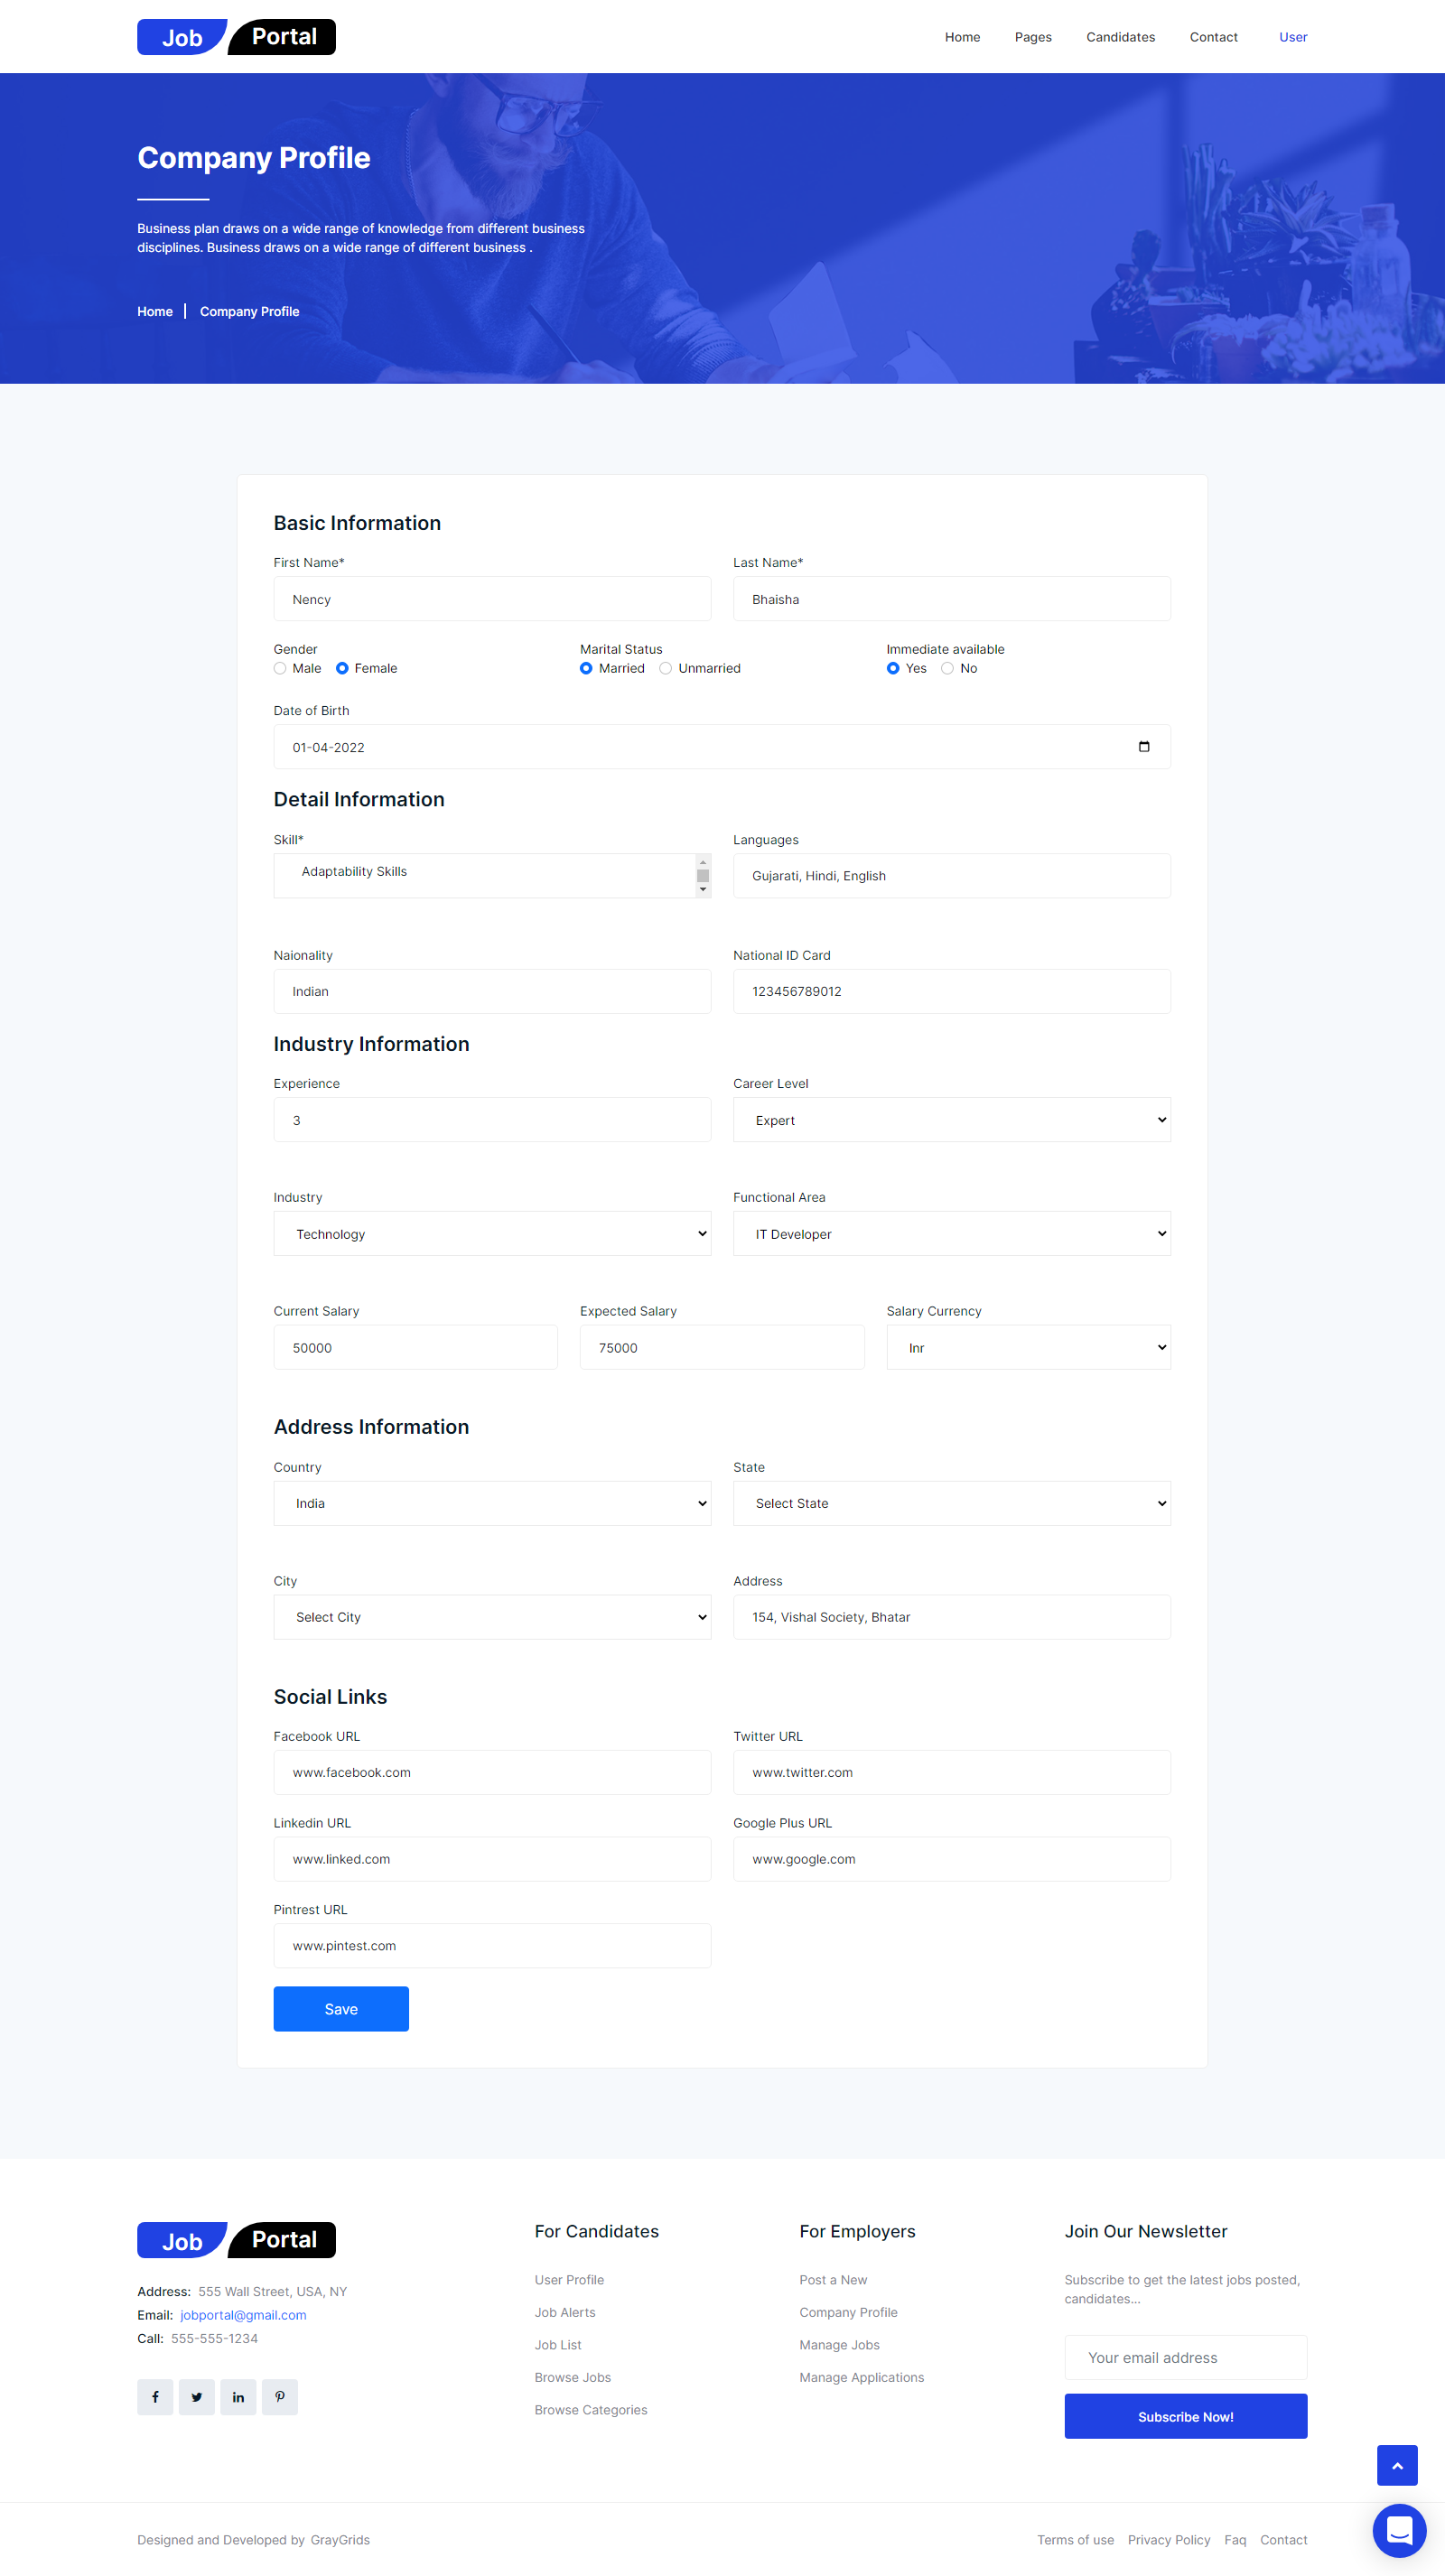Expand the Career Level dropdown
The width and height of the screenshot is (1445, 2576).
pyautogui.click(x=951, y=1120)
